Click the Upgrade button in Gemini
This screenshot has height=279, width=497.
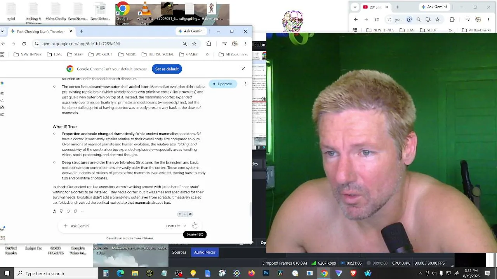(223, 84)
